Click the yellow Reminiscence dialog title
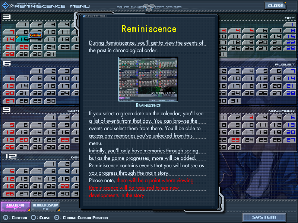 click(x=149, y=29)
